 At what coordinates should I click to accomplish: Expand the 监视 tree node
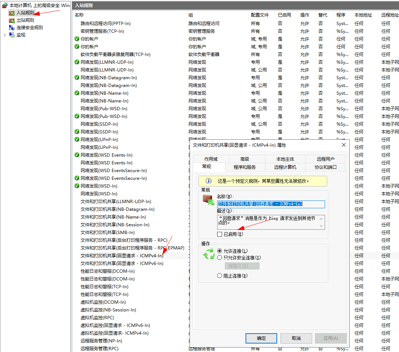[4, 35]
